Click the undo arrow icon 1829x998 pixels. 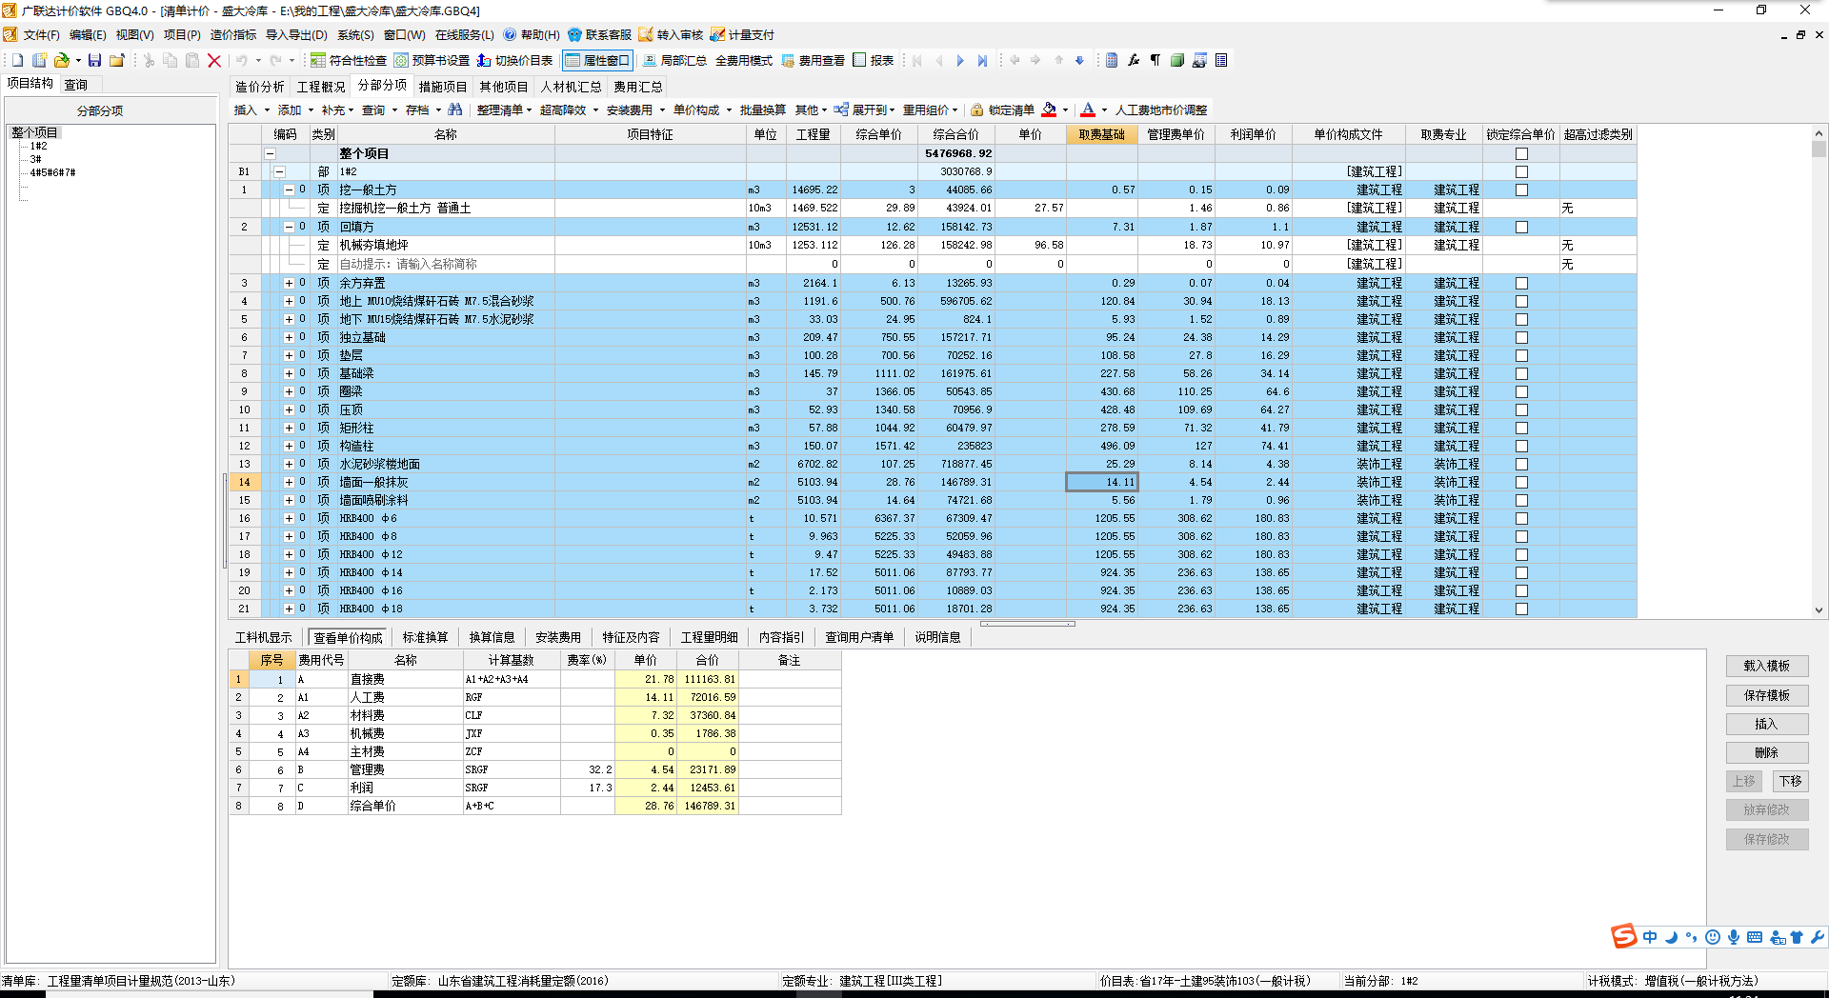(242, 60)
